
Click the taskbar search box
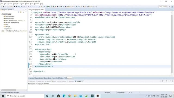(x=25, y=96)
